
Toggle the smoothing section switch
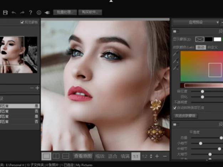(176, 125)
